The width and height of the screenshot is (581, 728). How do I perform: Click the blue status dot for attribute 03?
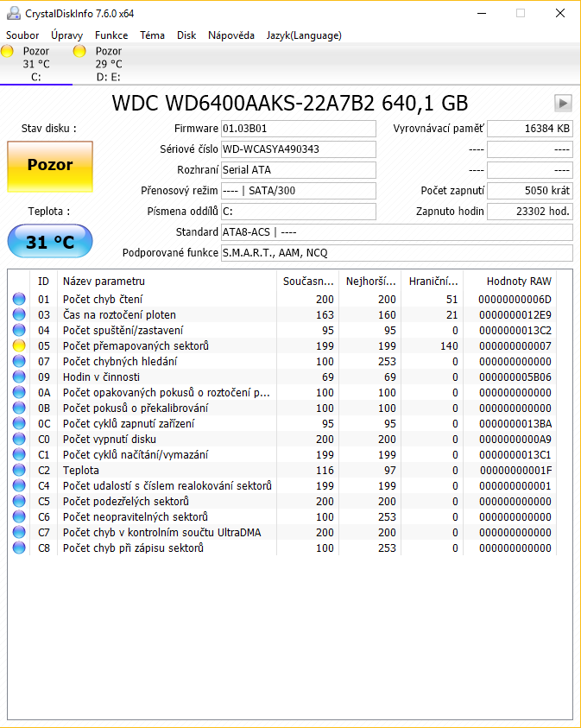coord(19,315)
